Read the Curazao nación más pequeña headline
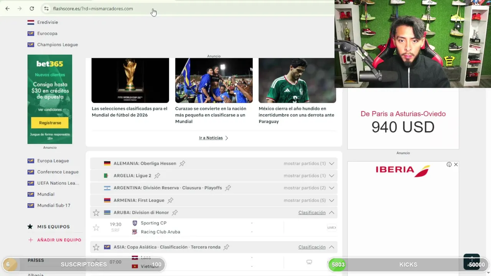The width and height of the screenshot is (491, 276). pyautogui.click(x=210, y=115)
